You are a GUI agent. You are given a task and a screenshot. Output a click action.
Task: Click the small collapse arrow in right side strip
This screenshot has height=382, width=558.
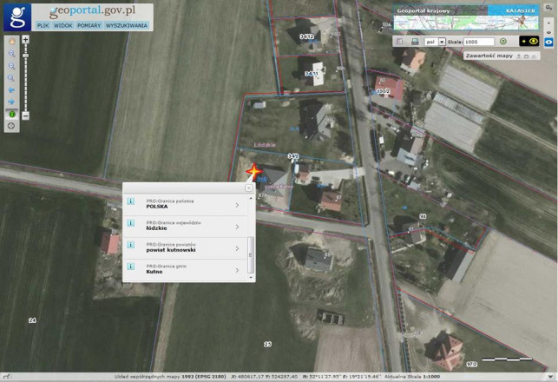[548, 23]
